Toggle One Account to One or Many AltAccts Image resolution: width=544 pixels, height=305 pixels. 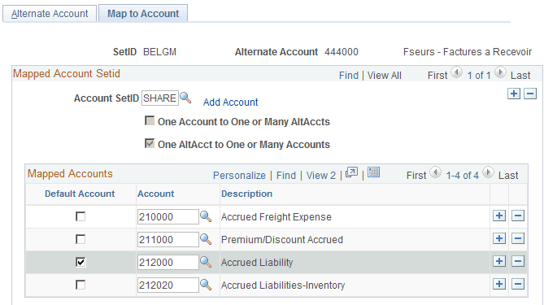point(150,120)
